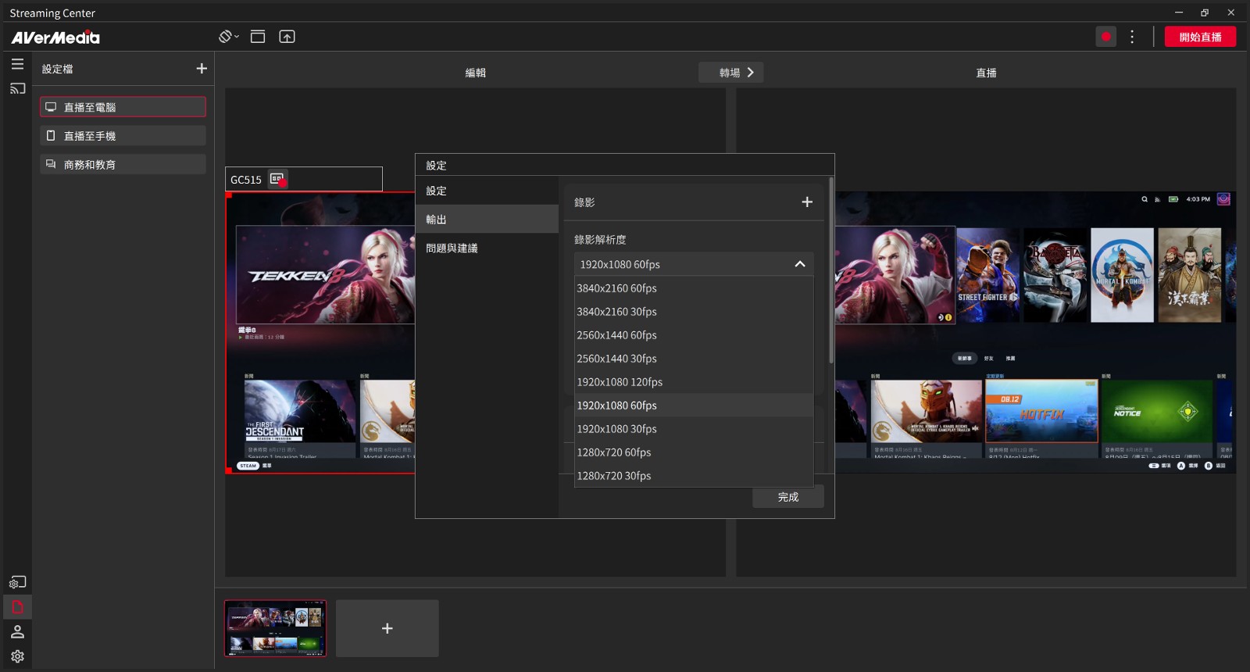Start recording with the red record button

click(x=1105, y=37)
